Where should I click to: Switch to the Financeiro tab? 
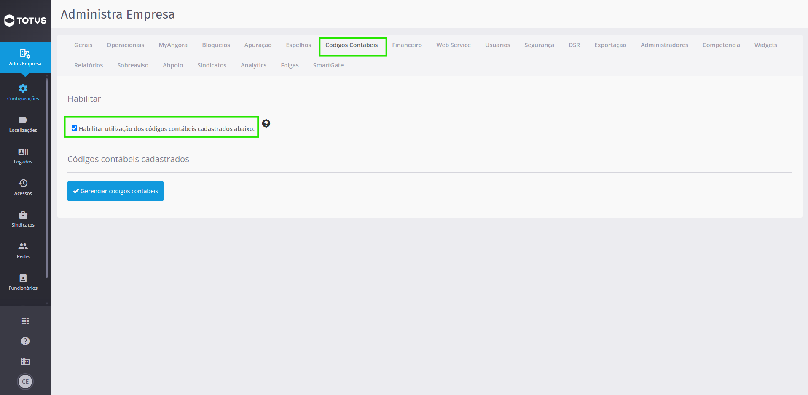[407, 45]
